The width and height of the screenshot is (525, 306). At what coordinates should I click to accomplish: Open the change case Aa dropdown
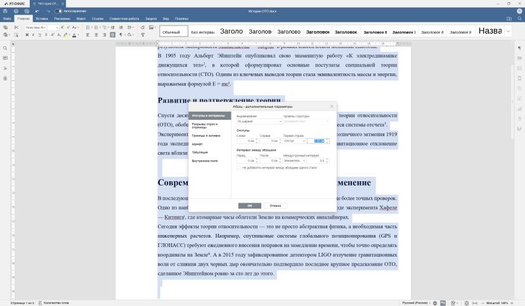75,27
